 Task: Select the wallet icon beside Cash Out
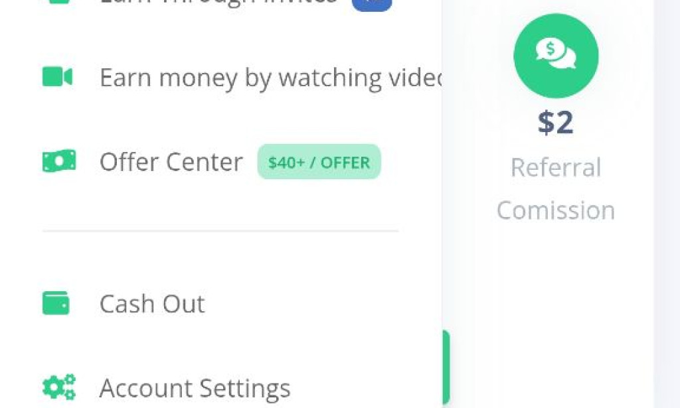click(x=56, y=303)
